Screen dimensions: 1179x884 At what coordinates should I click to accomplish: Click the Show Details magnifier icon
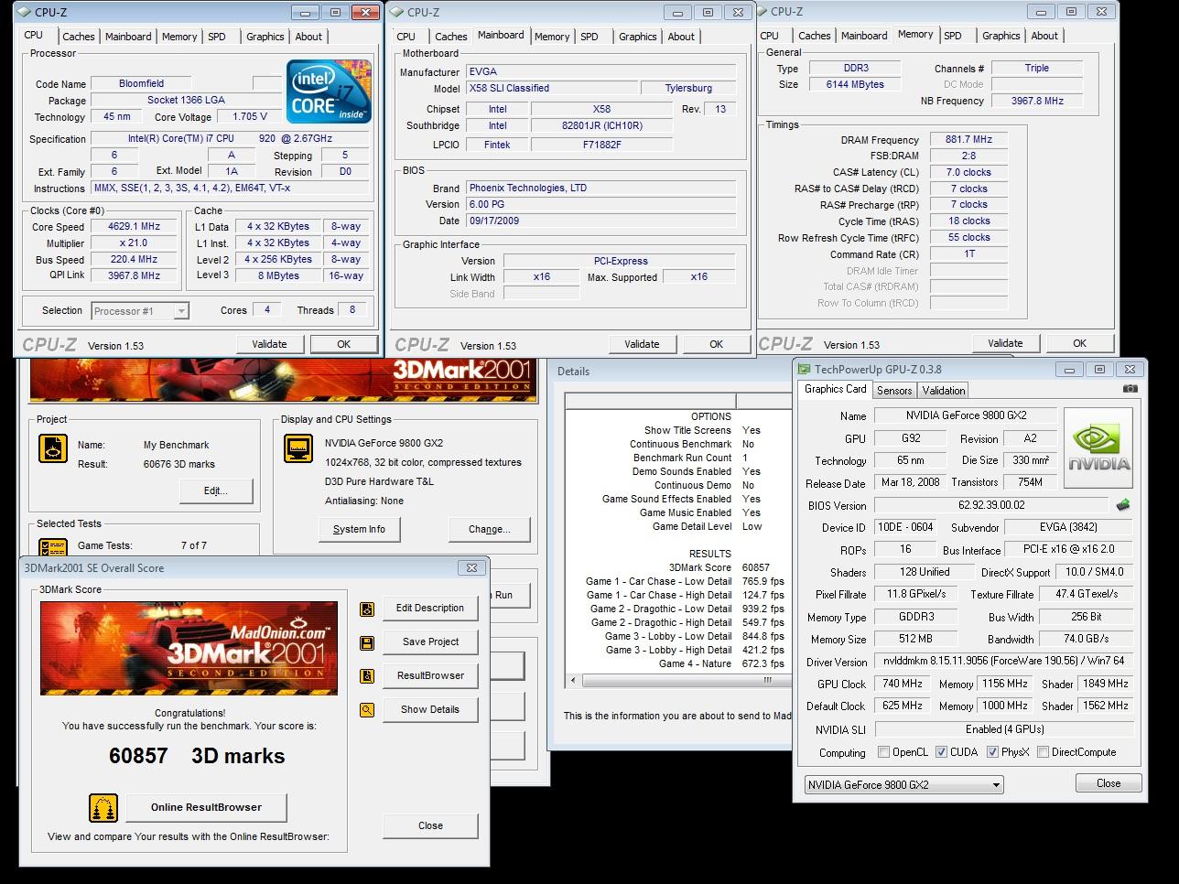(x=367, y=709)
